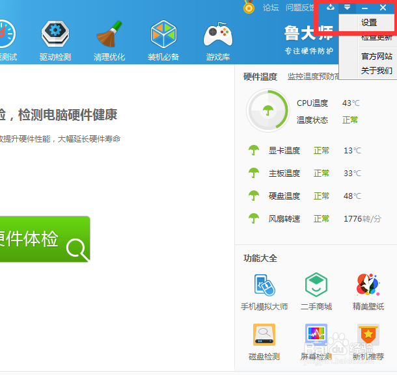
Task: Launch 手机模拟大师 phone emulator icon
Action: tap(264, 285)
